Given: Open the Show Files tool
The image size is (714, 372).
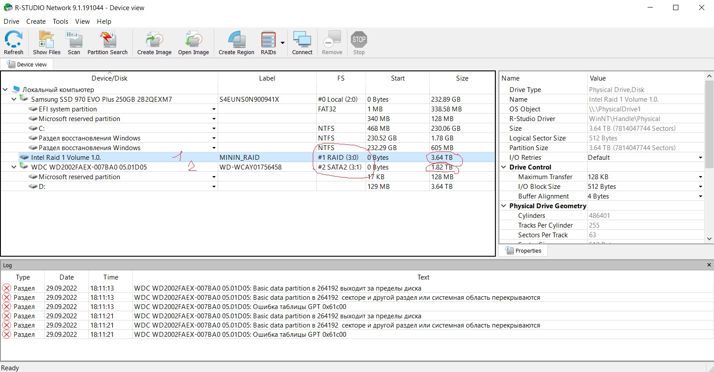Looking at the screenshot, I should click(47, 43).
